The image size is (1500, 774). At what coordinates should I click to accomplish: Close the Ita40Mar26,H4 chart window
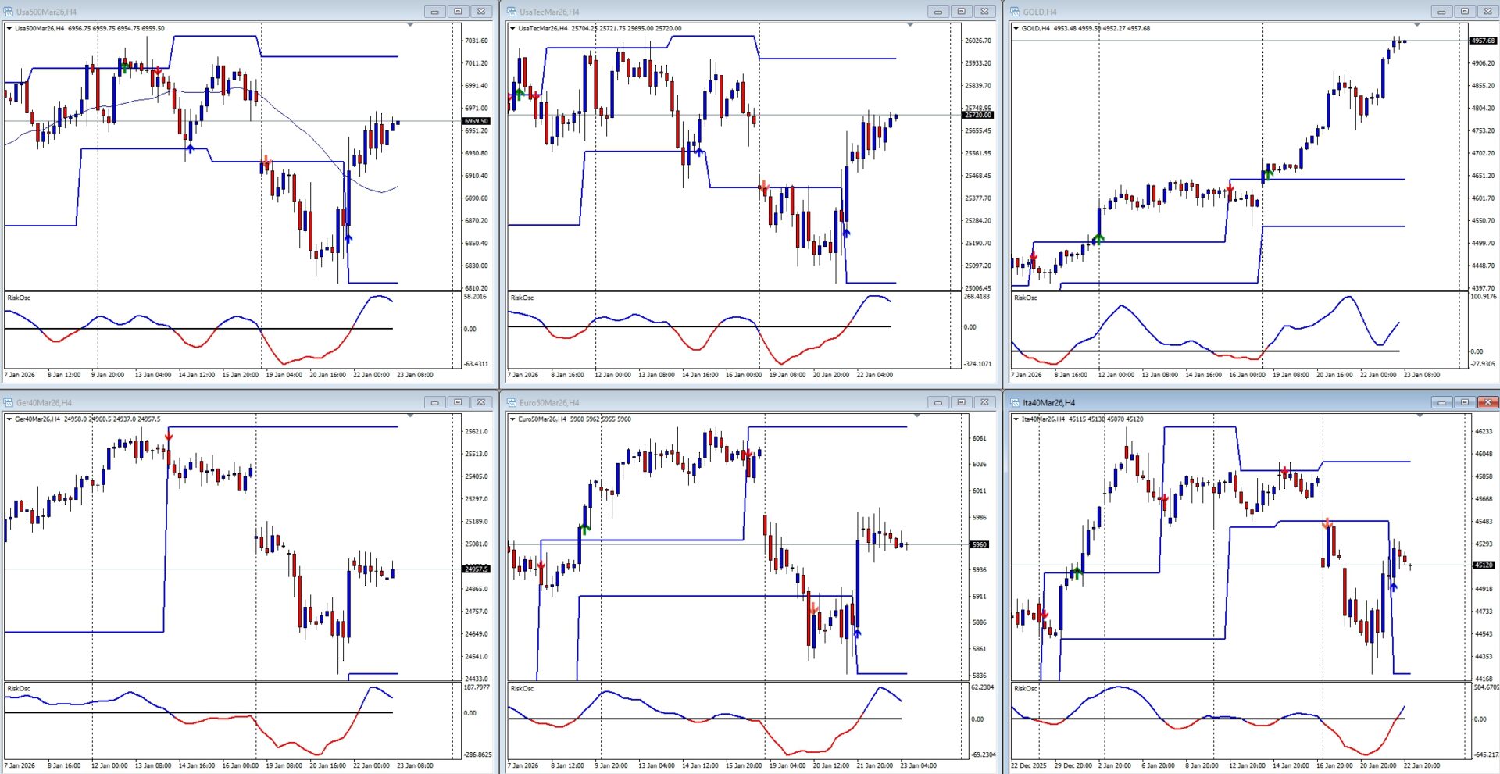click(x=1488, y=403)
